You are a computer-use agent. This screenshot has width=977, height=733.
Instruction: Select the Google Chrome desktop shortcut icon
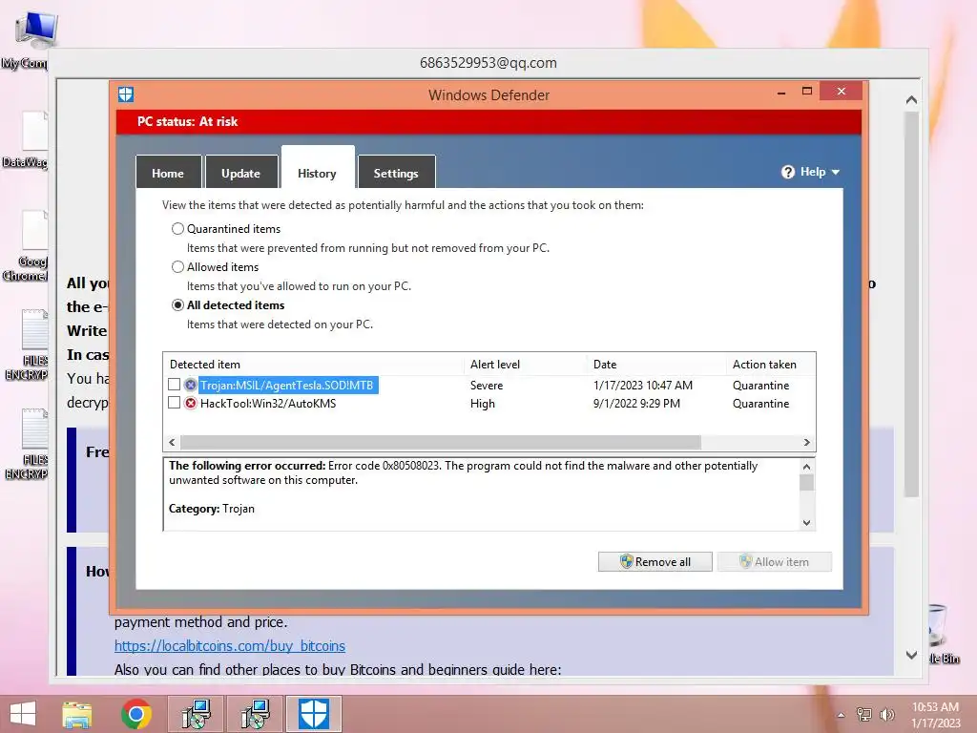[x=34, y=231]
